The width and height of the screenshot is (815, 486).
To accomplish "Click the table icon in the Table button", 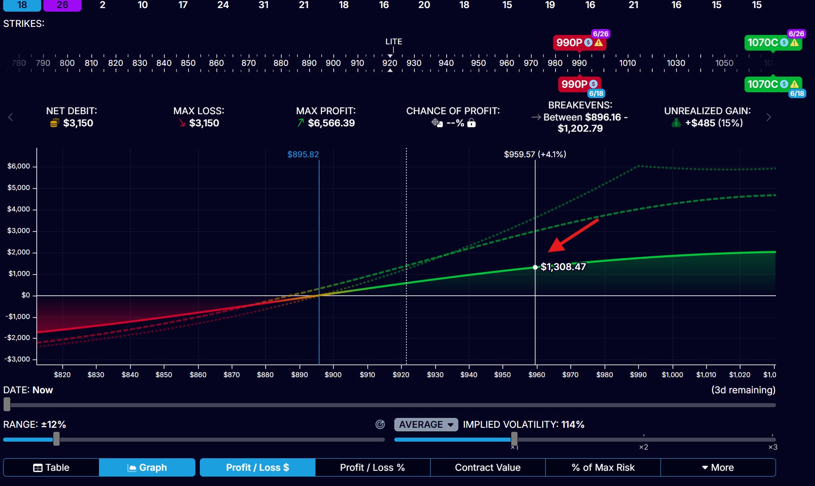I will click(38, 468).
